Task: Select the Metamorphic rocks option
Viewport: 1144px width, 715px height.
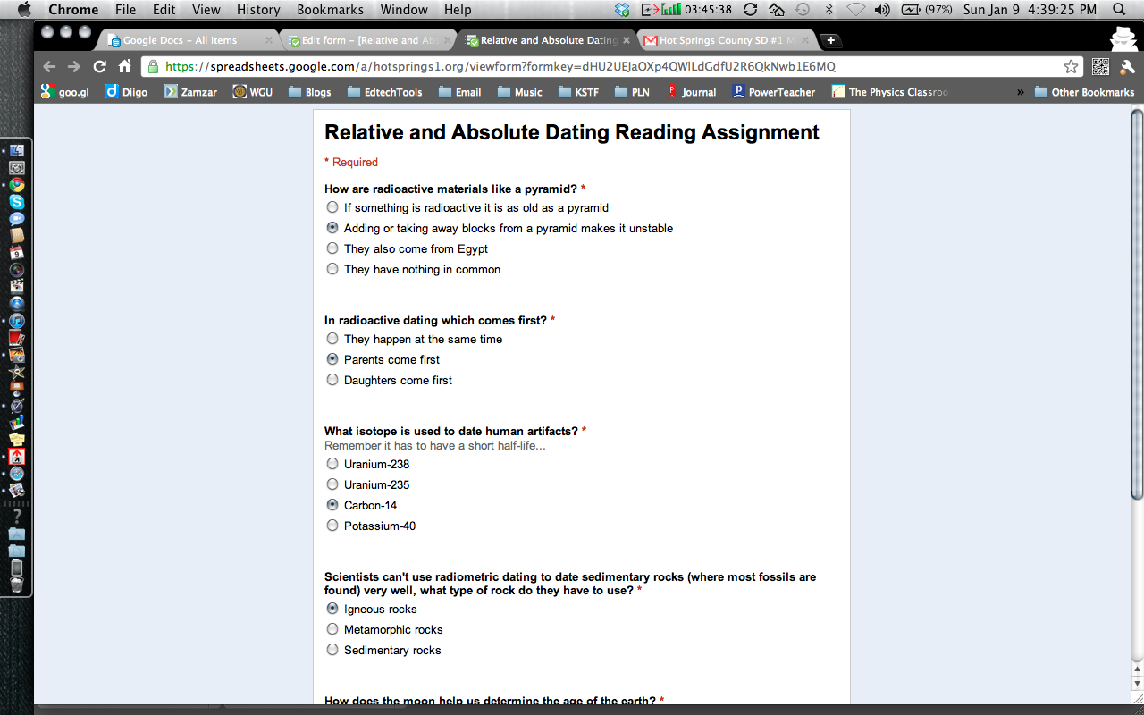Action: tap(332, 629)
